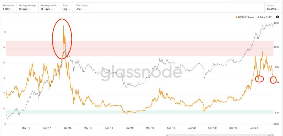This screenshot has height=136, width=283.
Task: Open the Chart Style Line dropdown
Action: point(81,7)
